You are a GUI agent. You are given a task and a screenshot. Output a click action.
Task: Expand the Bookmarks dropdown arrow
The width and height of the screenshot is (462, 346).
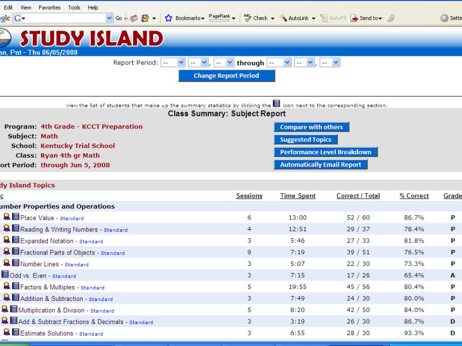click(203, 18)
